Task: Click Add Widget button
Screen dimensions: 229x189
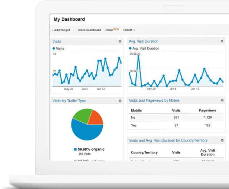Action: click(61, 30)
